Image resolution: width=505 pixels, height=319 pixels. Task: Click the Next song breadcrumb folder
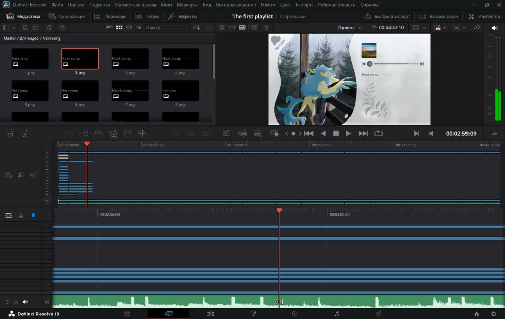52,38
